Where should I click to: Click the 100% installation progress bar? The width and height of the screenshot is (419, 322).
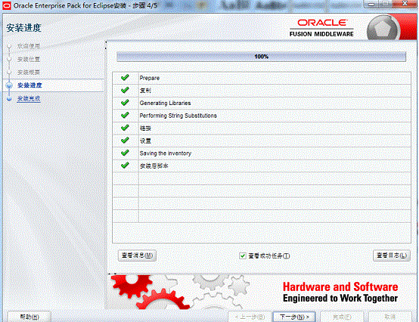point(262,57)
